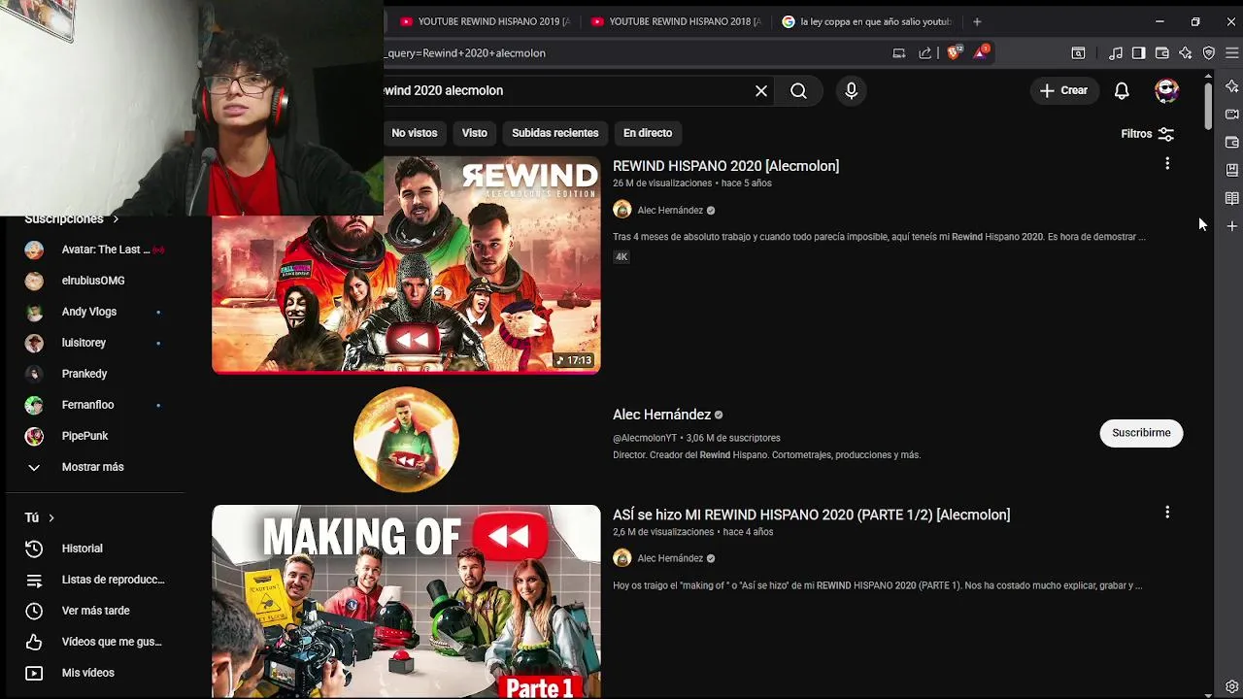Open the 'Alec Hernández' channel result name

(661, 415)
